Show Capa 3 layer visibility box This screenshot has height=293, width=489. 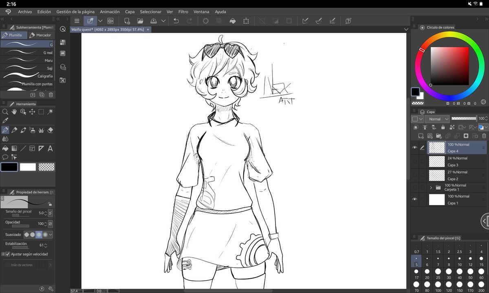[414, 162]
